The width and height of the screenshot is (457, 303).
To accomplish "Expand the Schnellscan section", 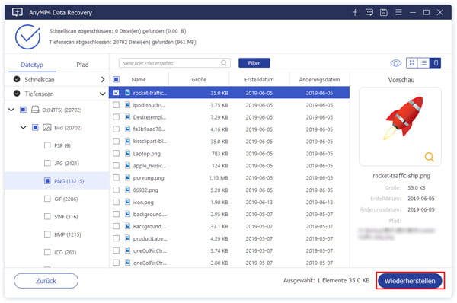I will coord(102,79).
